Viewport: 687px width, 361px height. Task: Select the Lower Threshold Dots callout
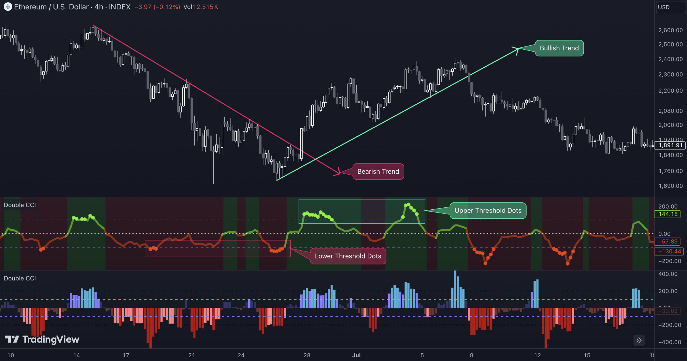tap(348, 256)
